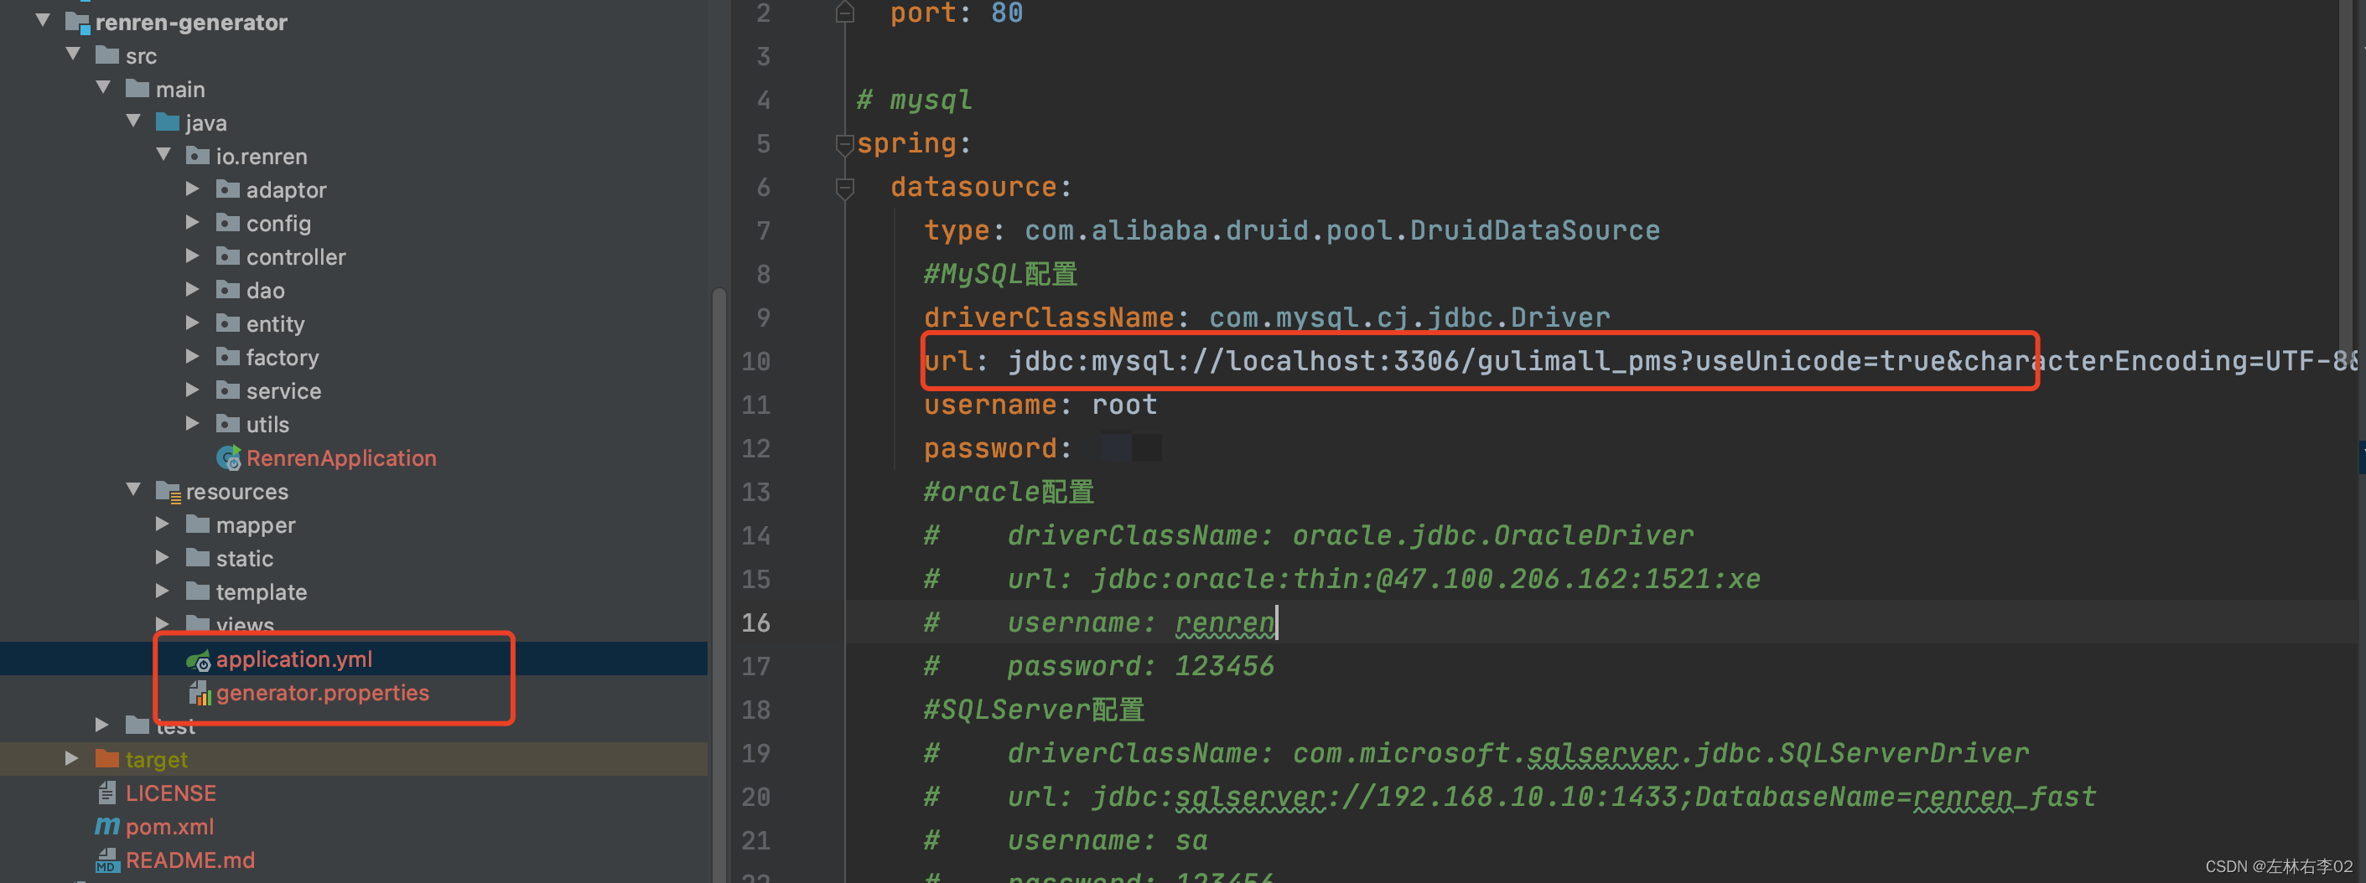This screenshot has width=2366, height=883.
Task: Click the dao package icon
Action: (x=228, y=289)
